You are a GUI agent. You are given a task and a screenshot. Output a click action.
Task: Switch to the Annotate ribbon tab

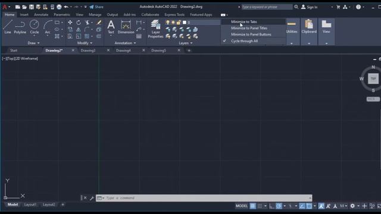(41, 14)
